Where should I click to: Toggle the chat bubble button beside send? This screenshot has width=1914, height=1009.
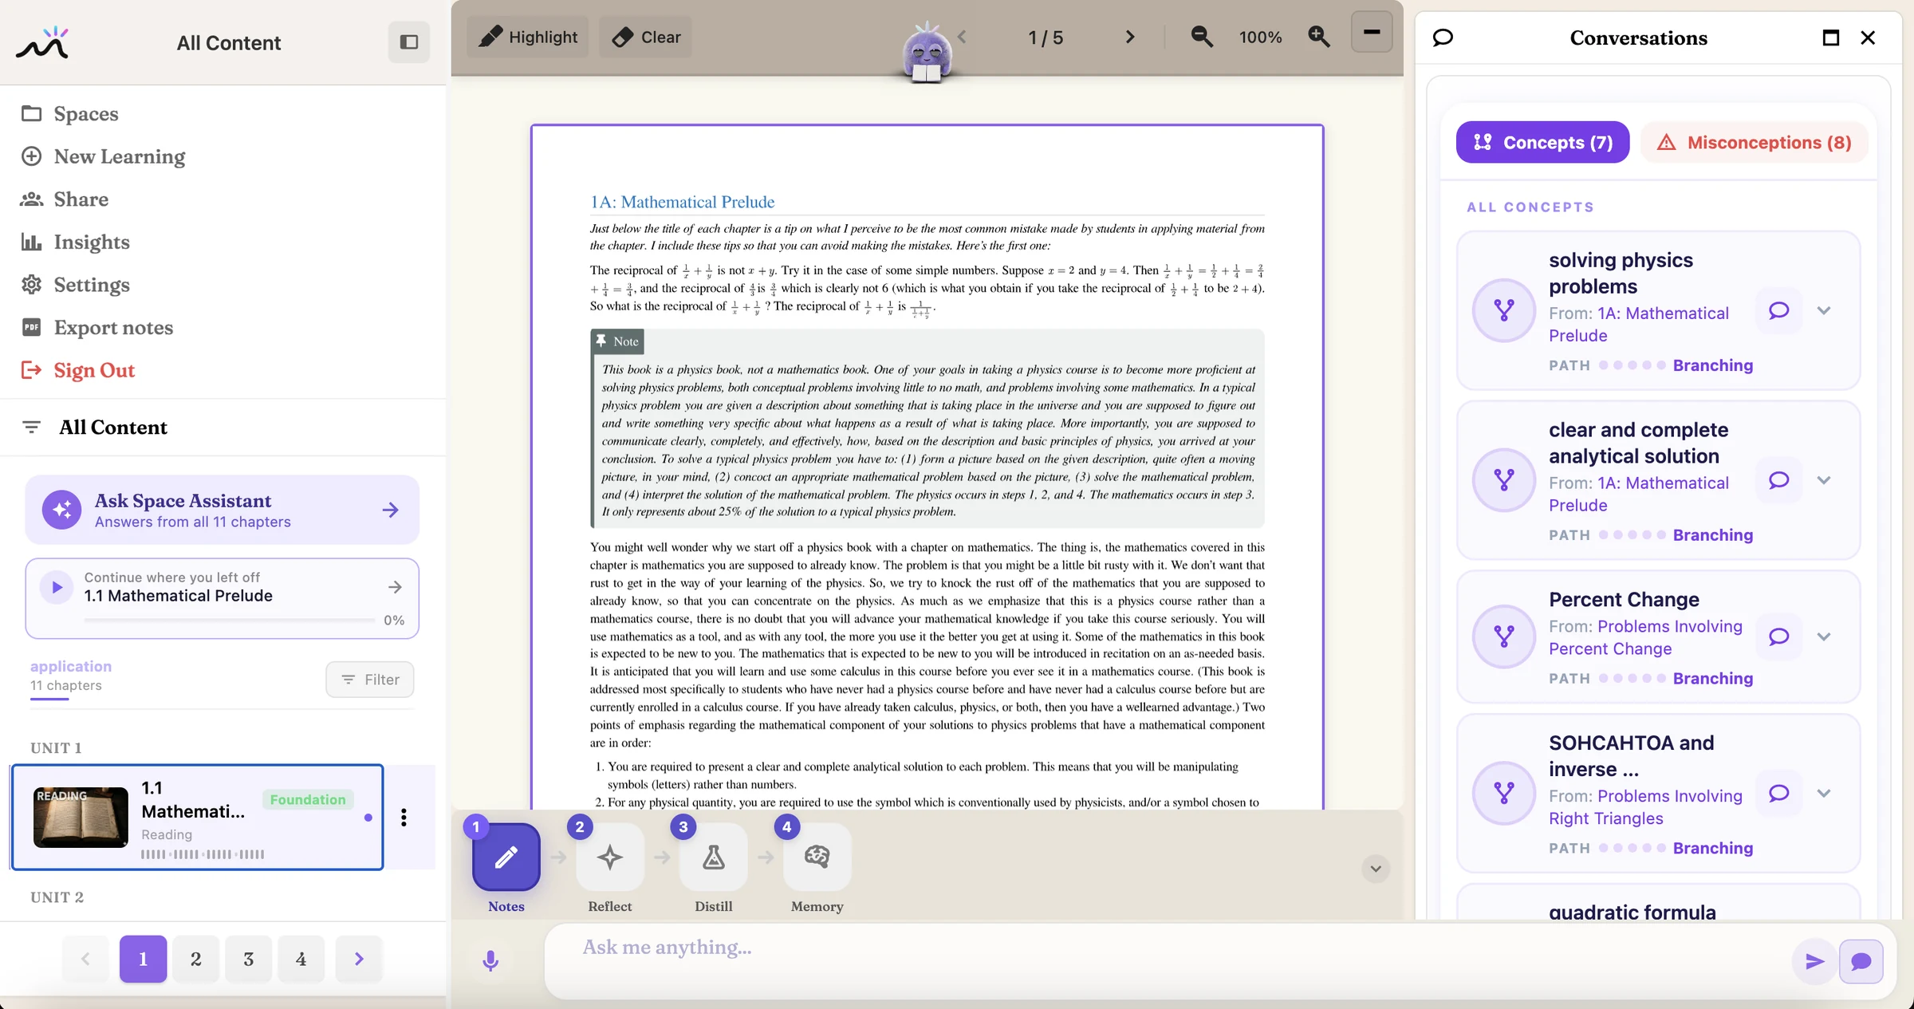tap(1861, 961)
